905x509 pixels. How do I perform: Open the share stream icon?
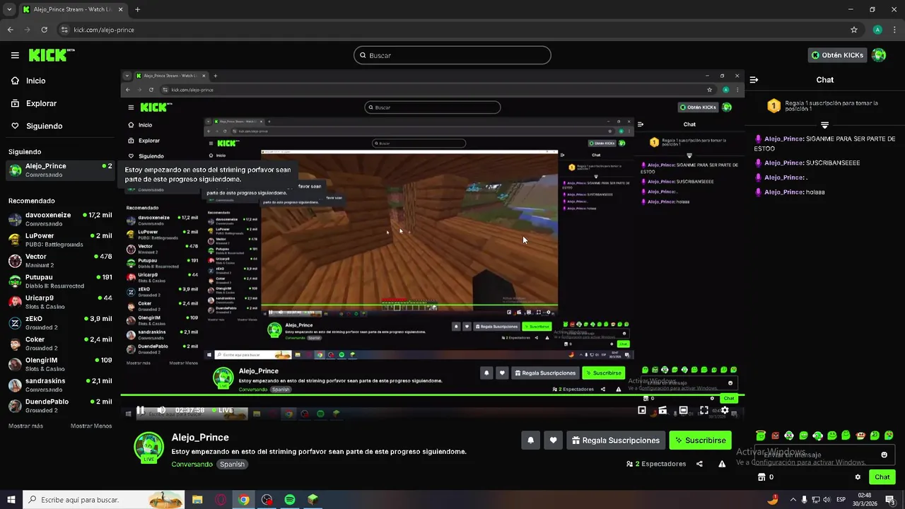(x=699, y=464)
